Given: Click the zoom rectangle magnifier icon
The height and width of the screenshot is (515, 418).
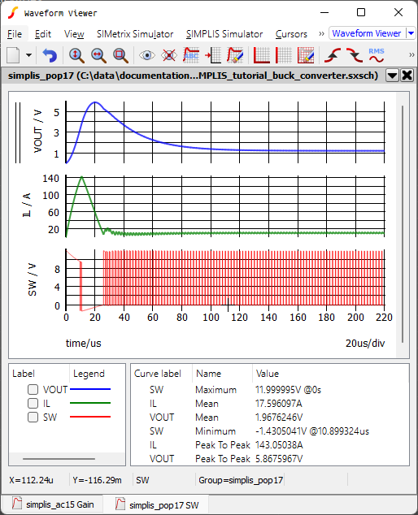Looking at the screenshot, I should tap(120, 55).
